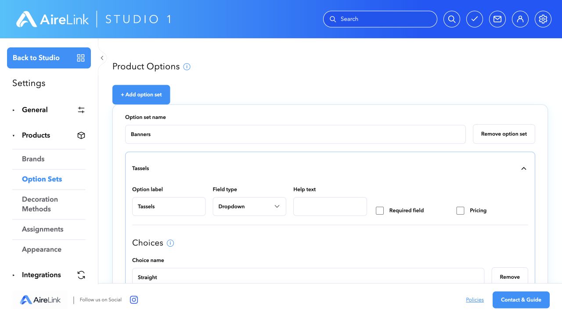562x316 pixels.
Task: Click the info icon beside Choices
Action: click(170, 243)
